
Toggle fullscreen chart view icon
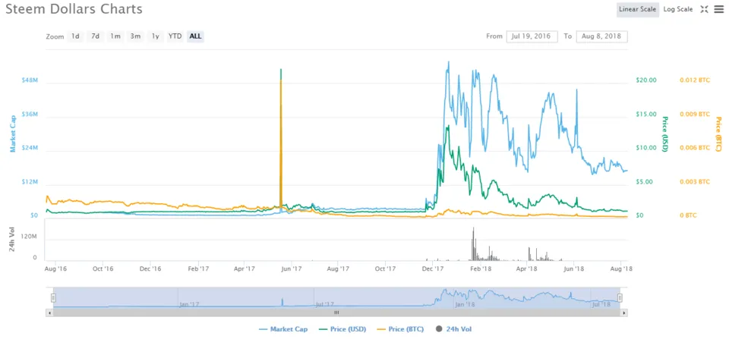(704, 9)
